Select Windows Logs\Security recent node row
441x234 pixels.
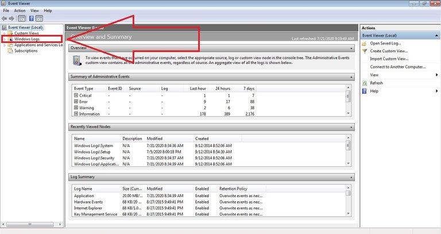(x=208, y=158)
